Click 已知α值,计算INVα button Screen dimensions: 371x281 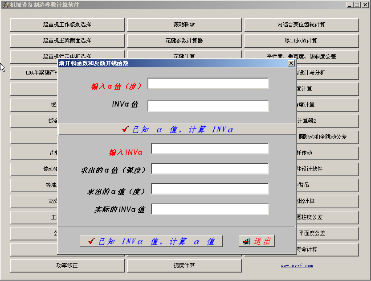click(x=177, y=129)
